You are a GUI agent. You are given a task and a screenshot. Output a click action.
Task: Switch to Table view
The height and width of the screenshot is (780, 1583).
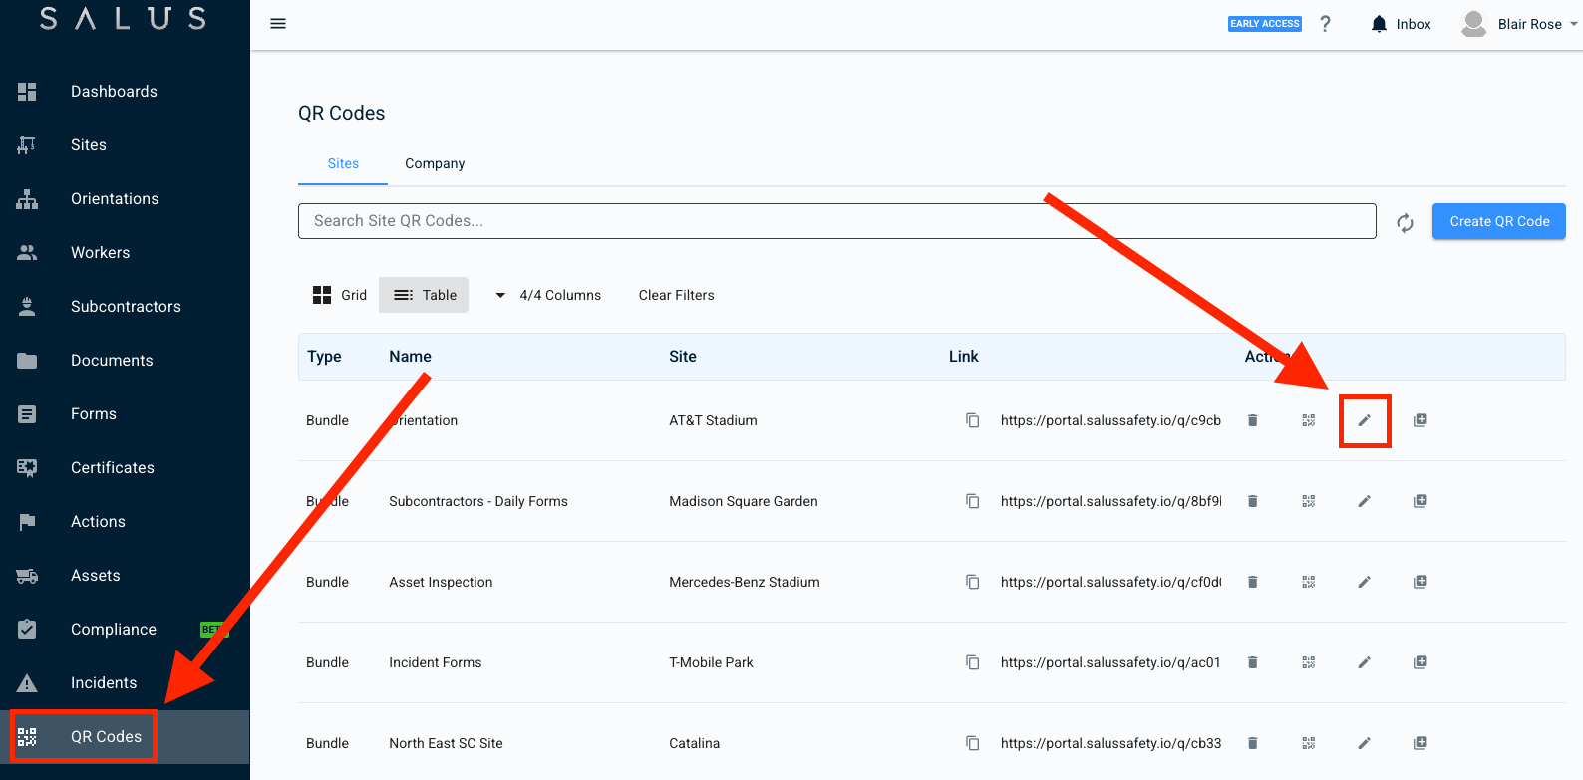coord(424,295)
